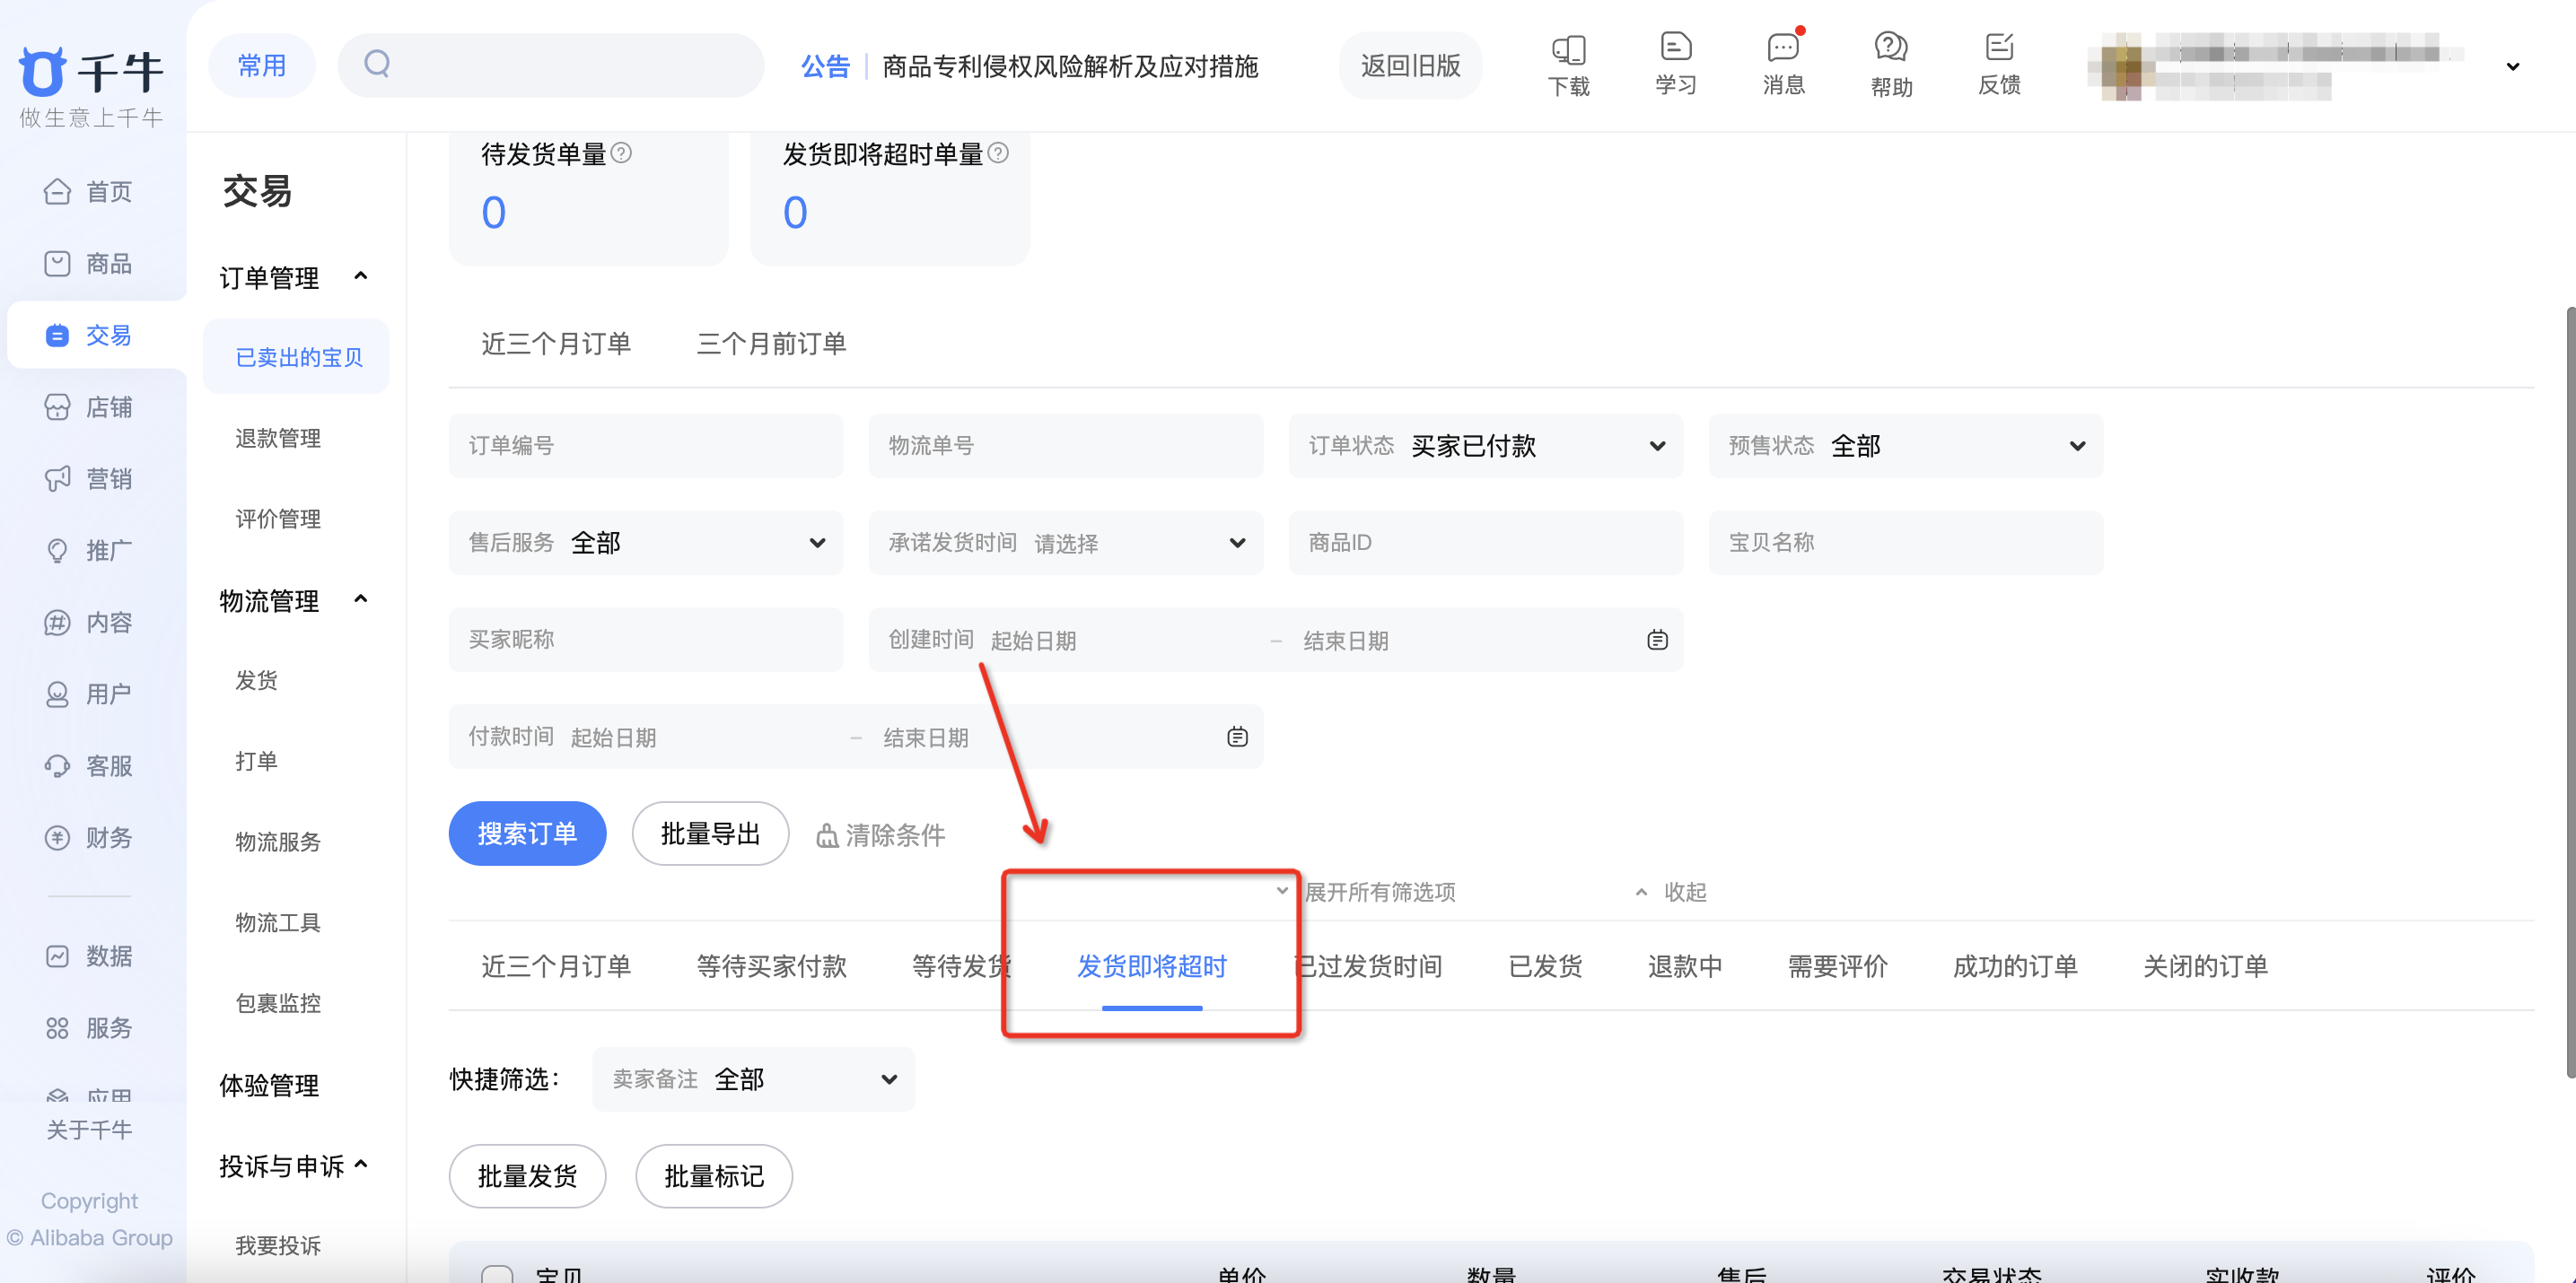Open the 订单状态 dropdown
The height and width of the screenshot is (1283, 2576).
click(x=1486, y=446)
